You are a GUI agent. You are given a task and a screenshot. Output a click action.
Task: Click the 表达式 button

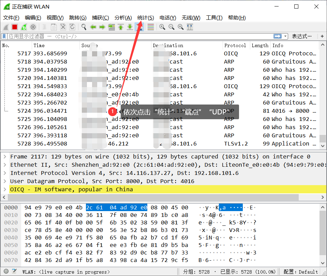tap(301, 36)
